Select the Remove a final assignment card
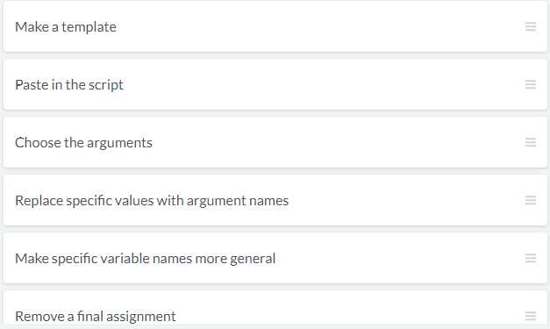 point(275,308)
